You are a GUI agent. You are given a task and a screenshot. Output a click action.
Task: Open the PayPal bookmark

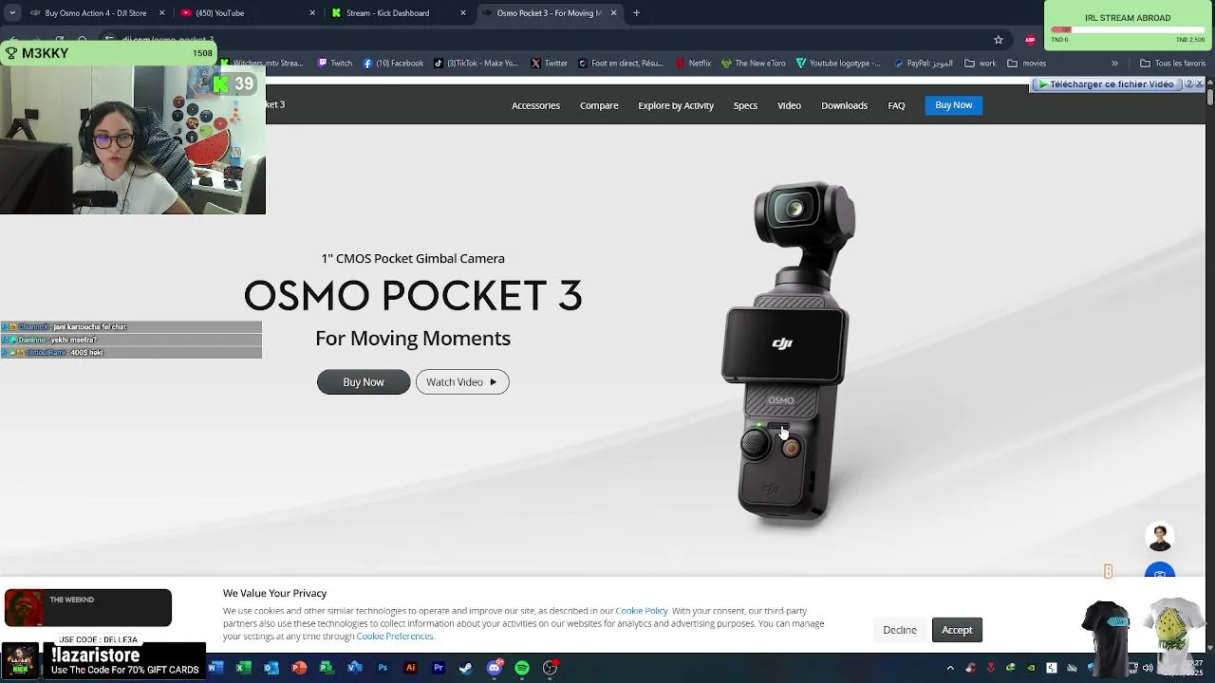coord(923,64)
